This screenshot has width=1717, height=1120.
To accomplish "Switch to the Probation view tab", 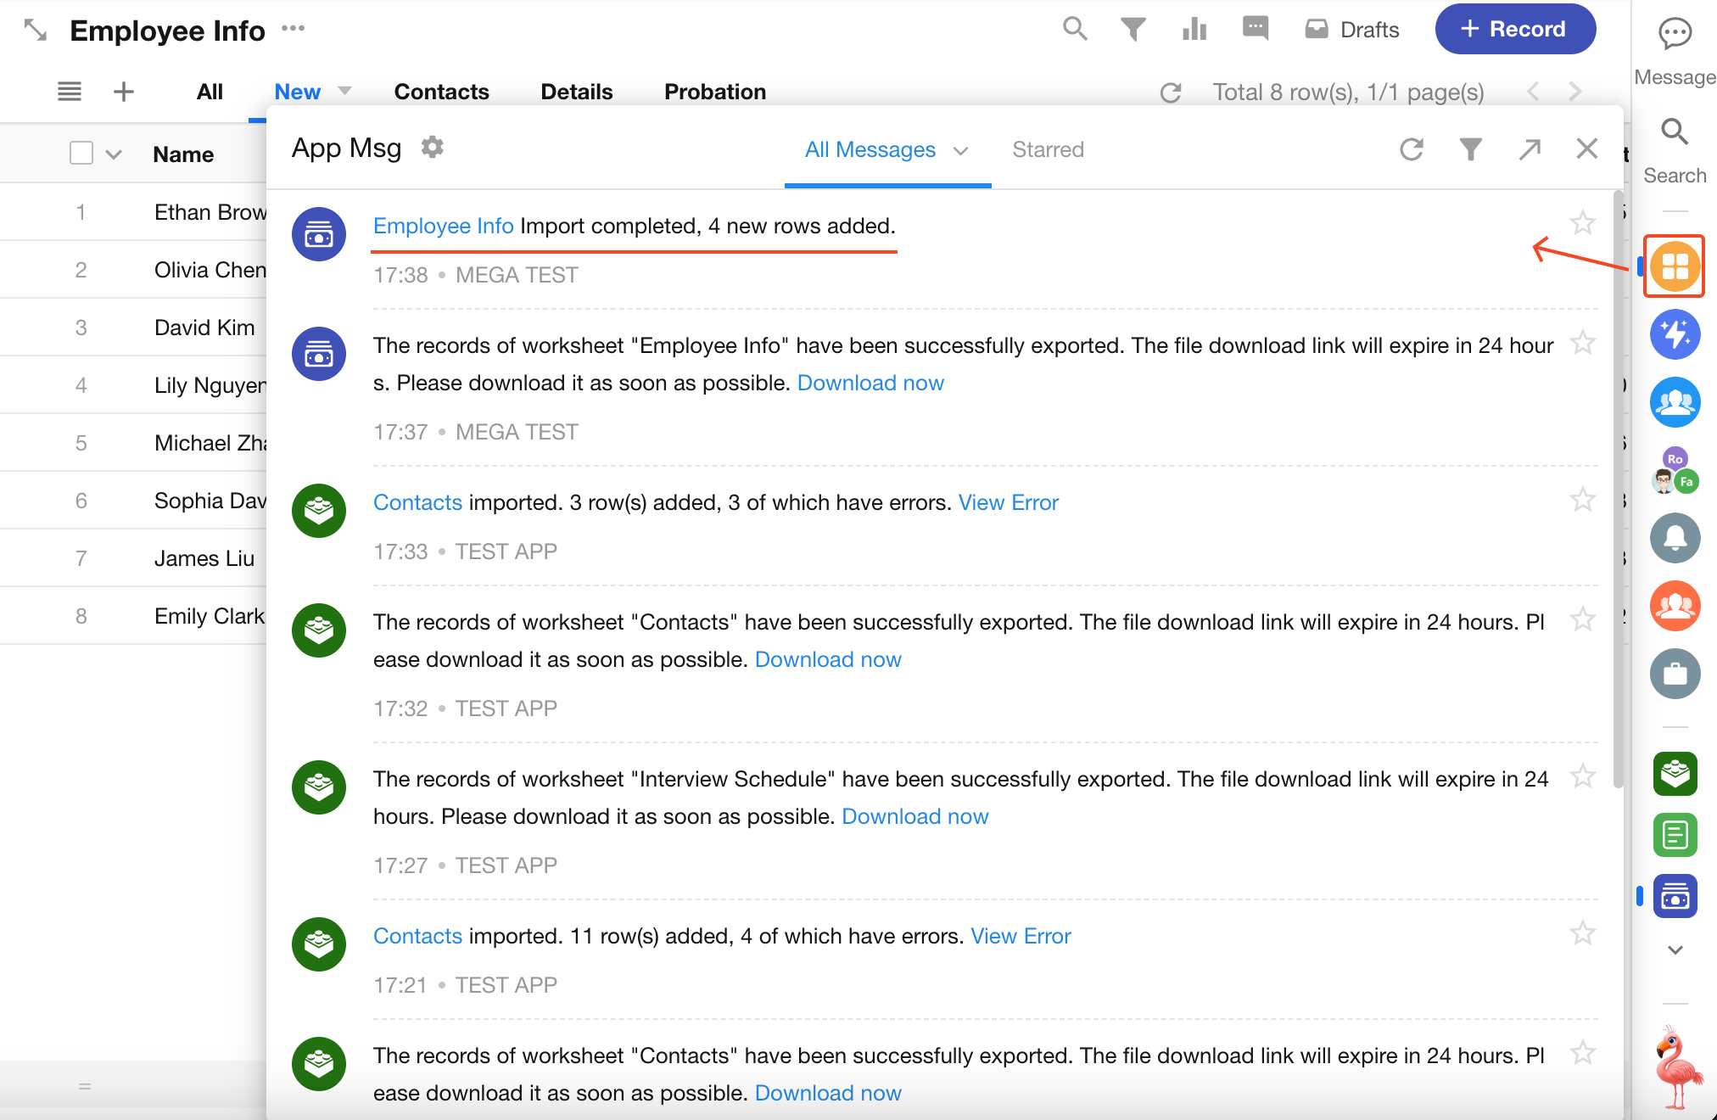I will (715, 92).
